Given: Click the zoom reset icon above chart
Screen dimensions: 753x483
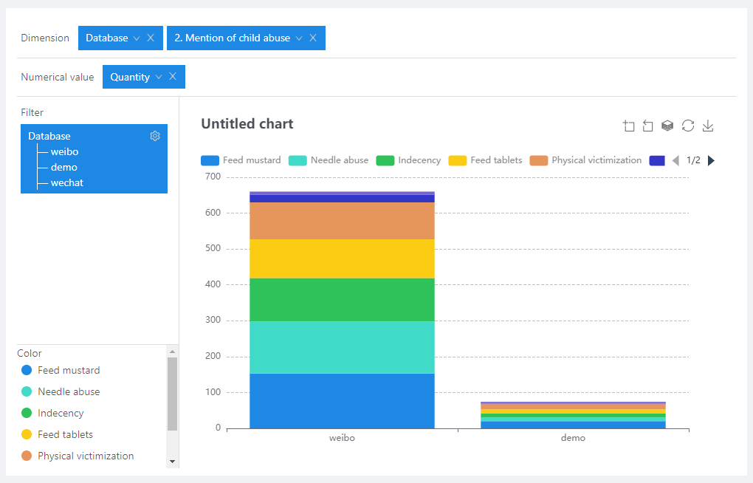Looking at the screenshot, I should coord(648,126).
